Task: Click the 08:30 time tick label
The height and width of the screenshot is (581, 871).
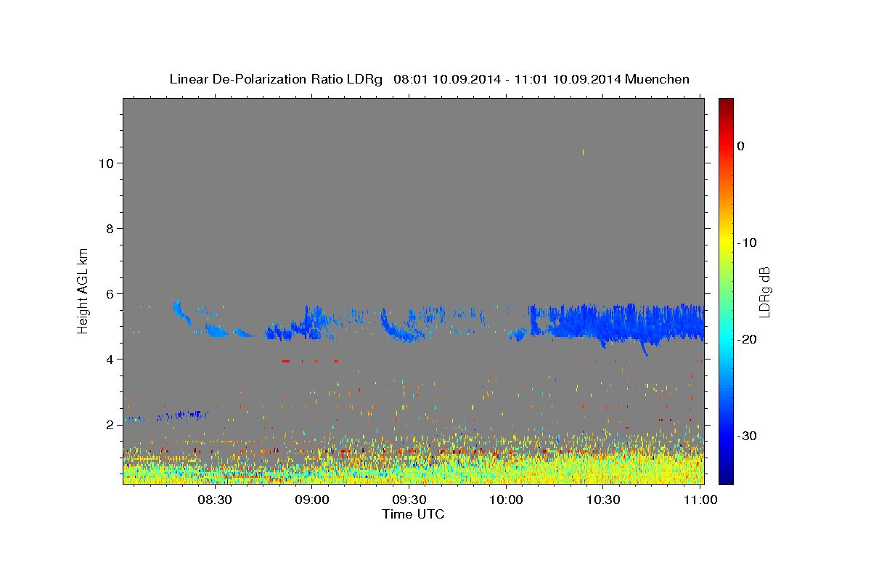Action: coord(215,500)
